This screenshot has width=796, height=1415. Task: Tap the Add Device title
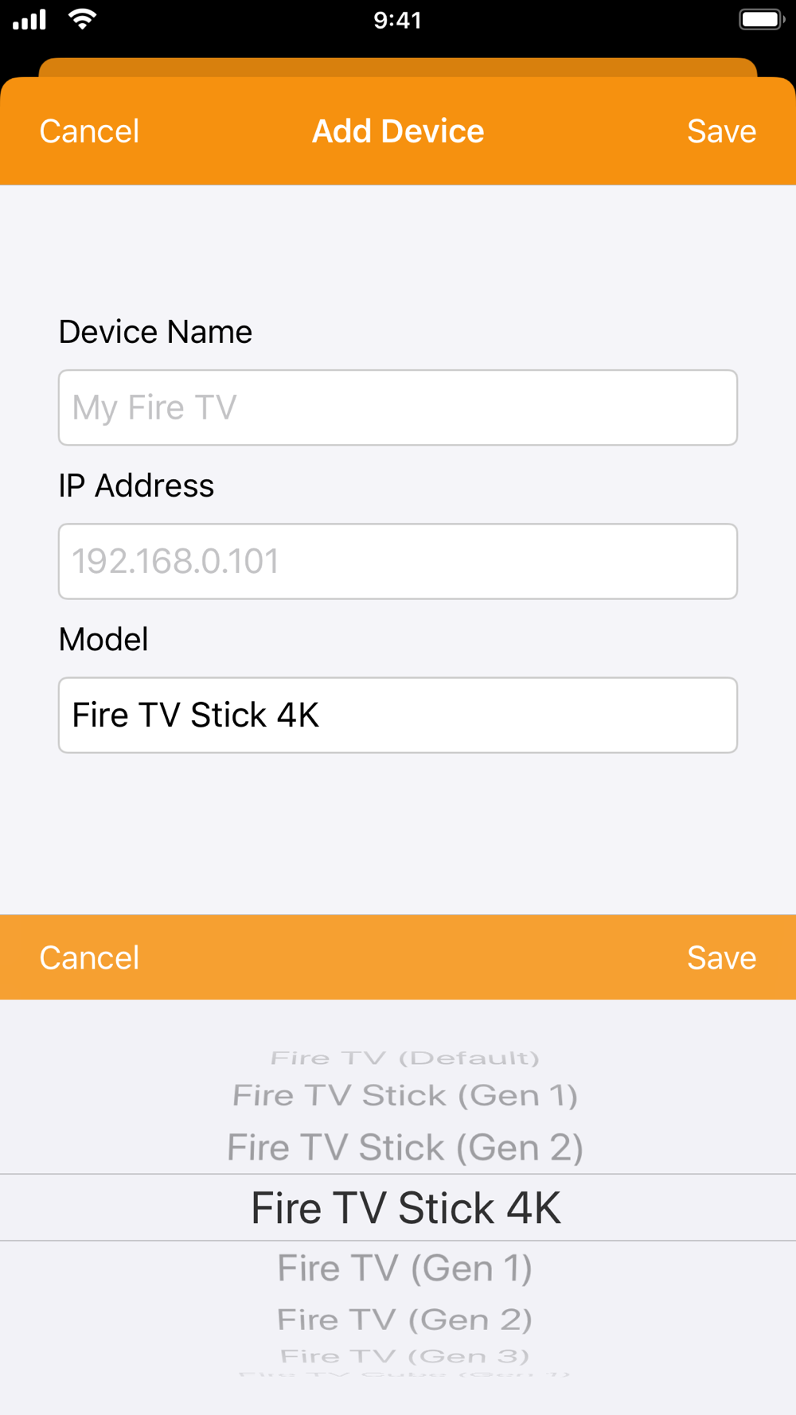tap(398, 131)
